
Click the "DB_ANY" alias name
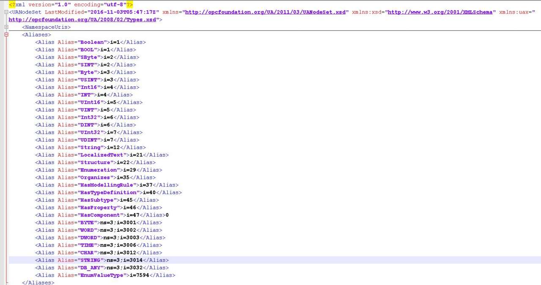tap(89, 268)
